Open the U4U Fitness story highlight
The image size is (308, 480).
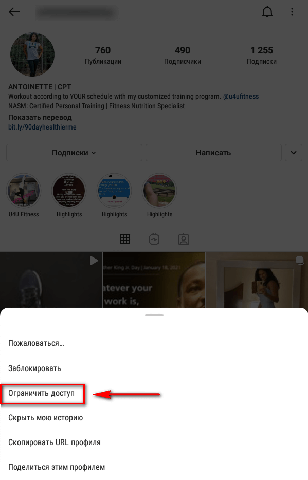click(24, 191)
